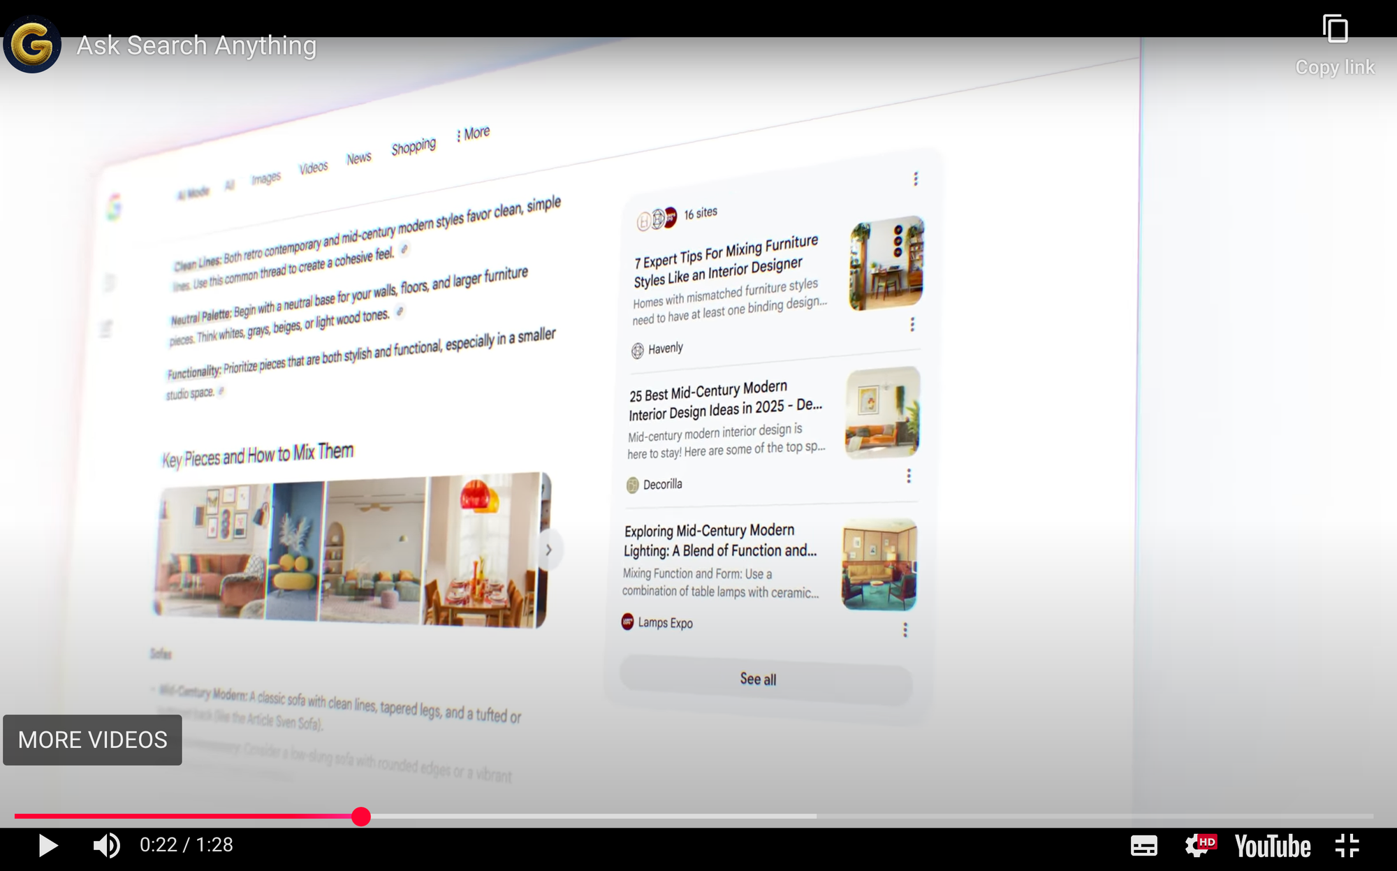Click the link icon after 'light wood tones.'
This screenshot has width=1397, height=871.
click(x=400, y=312)
